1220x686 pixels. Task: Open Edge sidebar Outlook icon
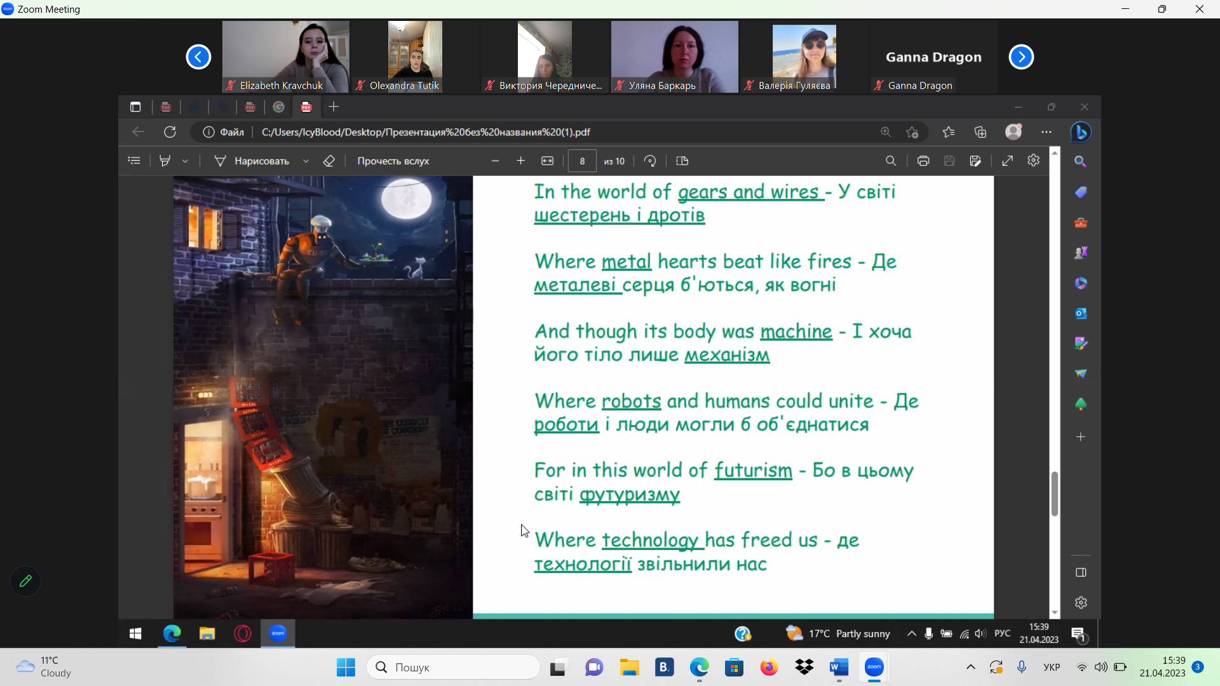coord(1080,313)
